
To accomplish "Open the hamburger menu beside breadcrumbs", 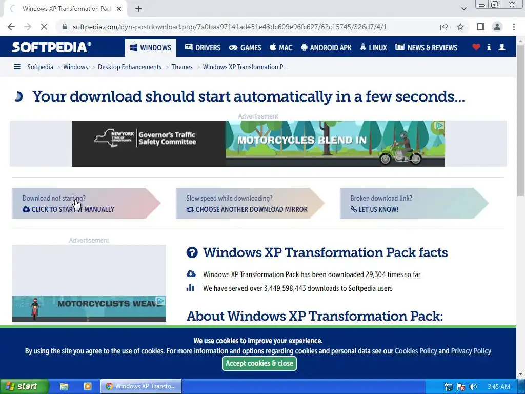I will point(17,67).
